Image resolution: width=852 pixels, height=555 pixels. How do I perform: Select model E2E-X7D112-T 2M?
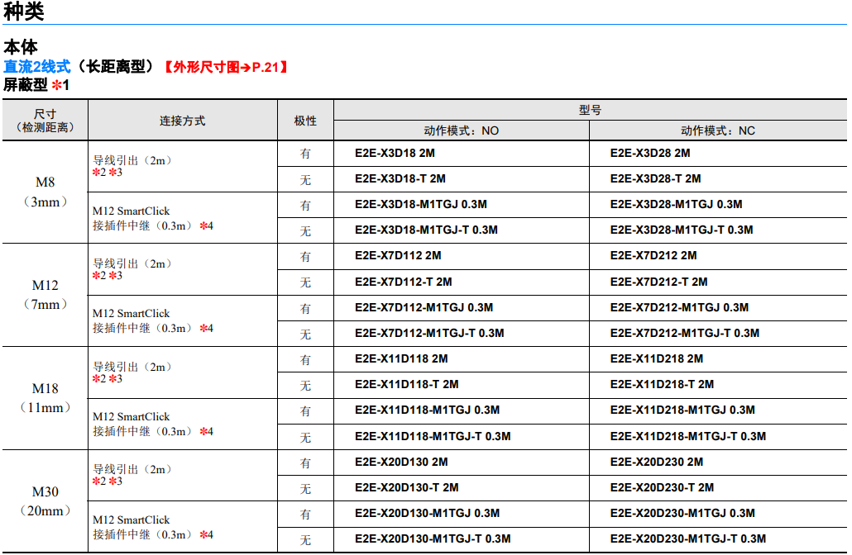tap(404, 282)
